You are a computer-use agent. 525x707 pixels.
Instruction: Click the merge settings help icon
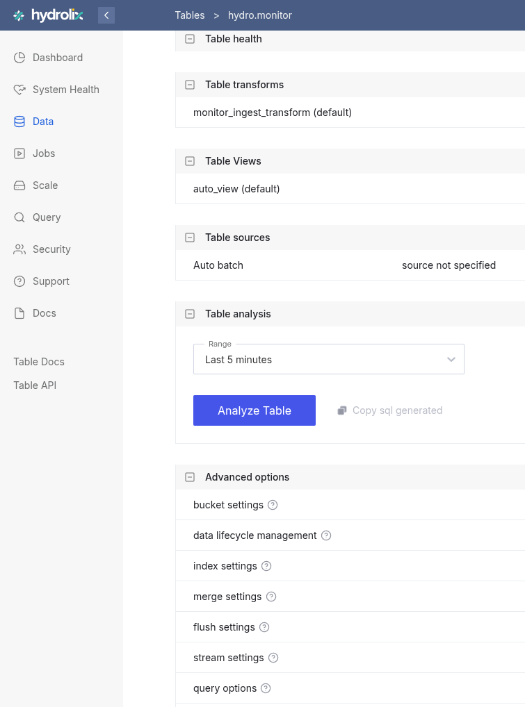tap(271, 597)
